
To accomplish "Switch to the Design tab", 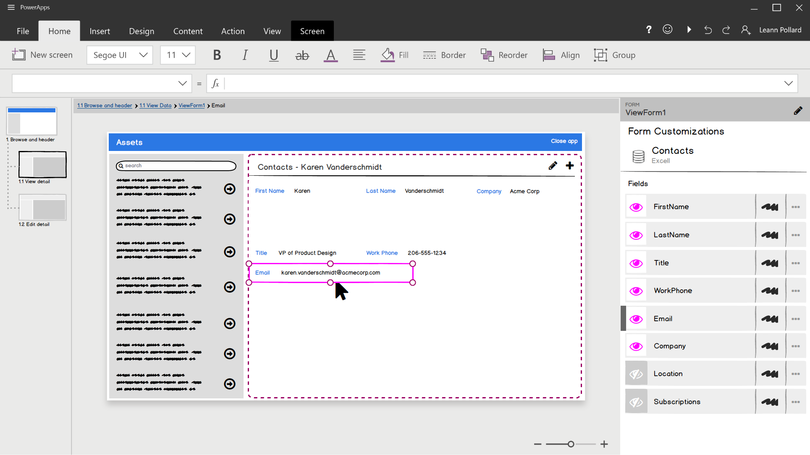I will pos(142,31).
